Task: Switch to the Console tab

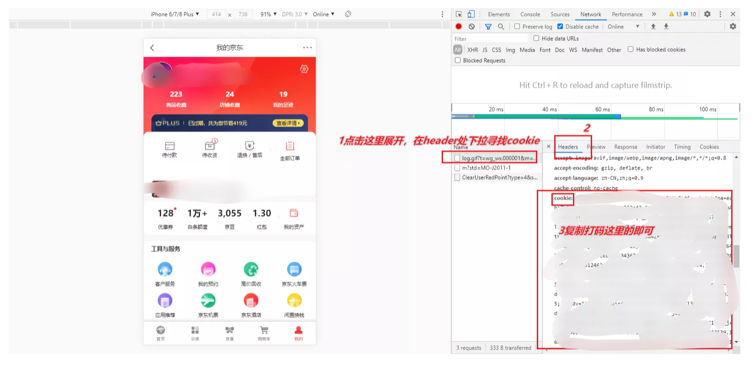Action: (x=530, y=14)
